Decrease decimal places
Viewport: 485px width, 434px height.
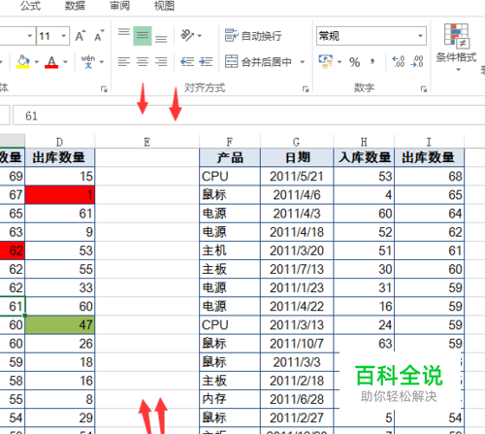pyautogui.click(x=417, y=61)
